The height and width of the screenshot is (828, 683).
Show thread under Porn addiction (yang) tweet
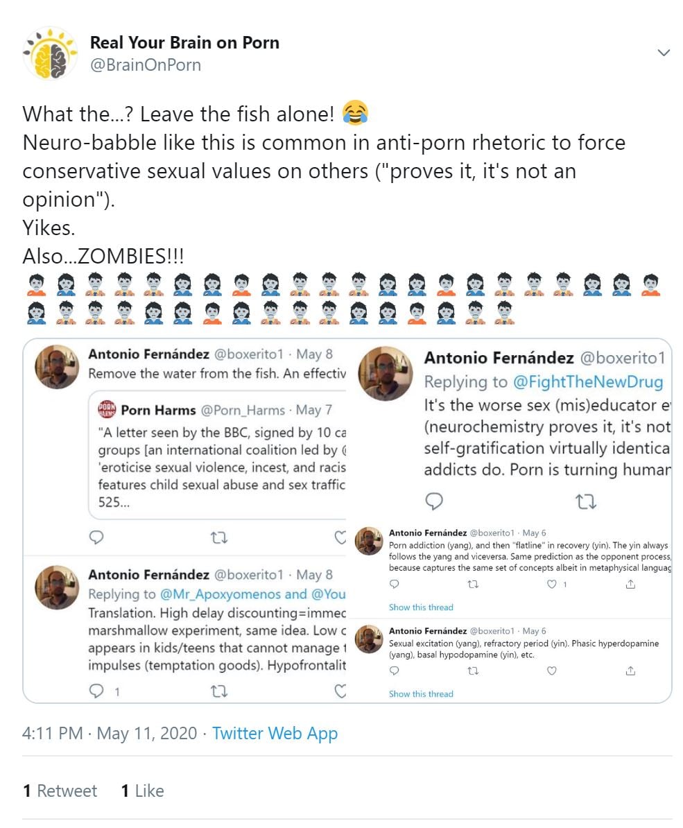pyautogui.click(x=421, y=607)
